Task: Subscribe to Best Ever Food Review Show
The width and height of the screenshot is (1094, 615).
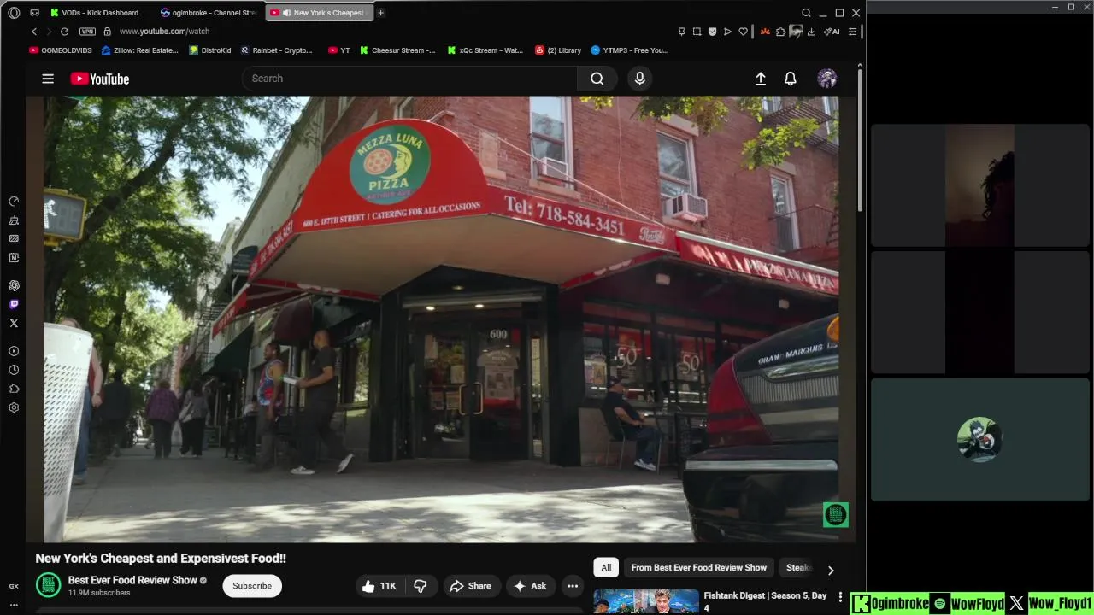Action: click(x=252, y=586)
